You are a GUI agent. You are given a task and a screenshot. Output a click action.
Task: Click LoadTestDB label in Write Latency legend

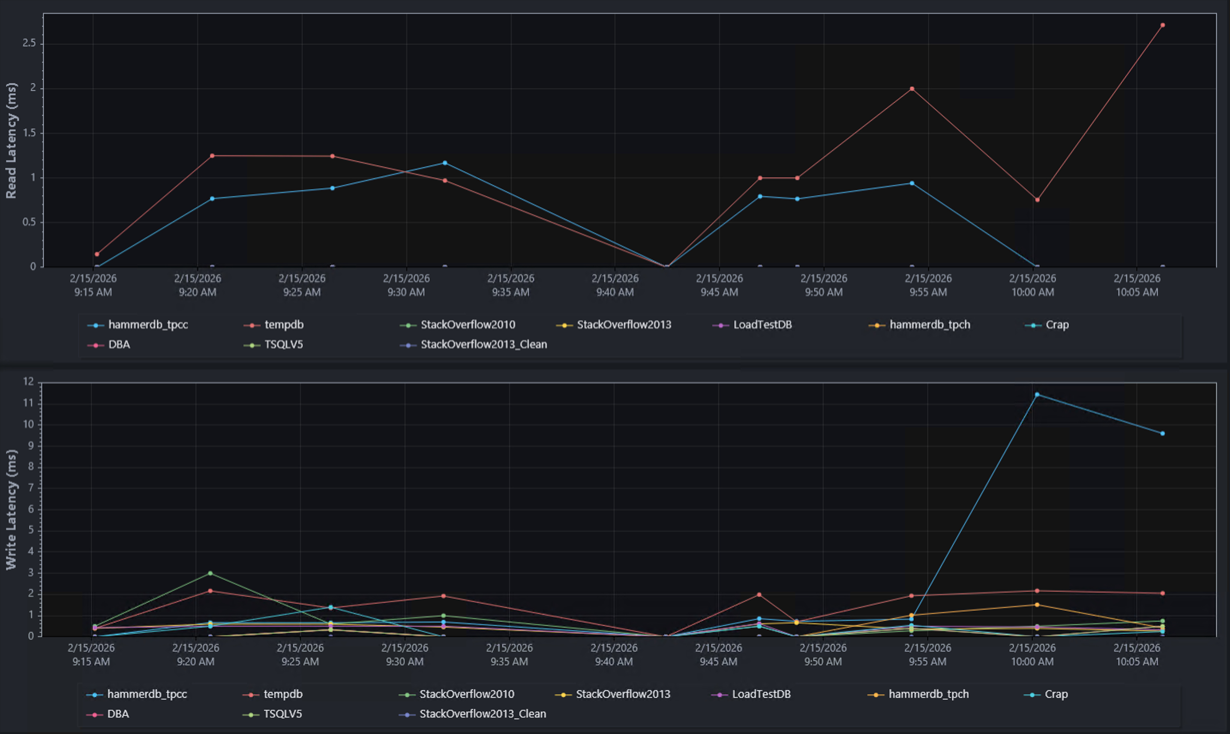tap(761, 695)
